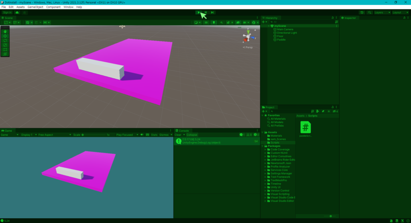Select the Move tool in Scene overlay
This screenshot has height=223, width=411.
[x=5, y=36]
